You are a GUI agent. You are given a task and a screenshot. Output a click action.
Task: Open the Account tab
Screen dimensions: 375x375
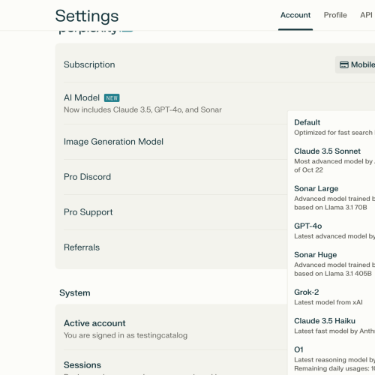tap(295, 15)
